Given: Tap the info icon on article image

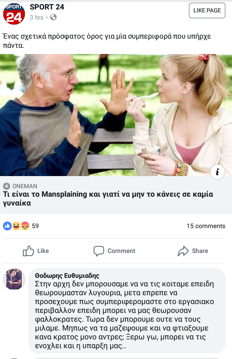Looking at the screenshot, I should click(217, 172).
